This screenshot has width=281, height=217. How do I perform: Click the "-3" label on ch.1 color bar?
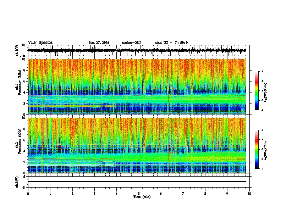pos(261,71)
